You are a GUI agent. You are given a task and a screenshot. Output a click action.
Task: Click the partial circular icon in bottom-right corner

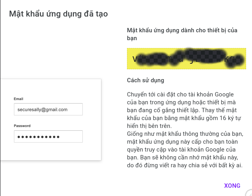(248, 193)
